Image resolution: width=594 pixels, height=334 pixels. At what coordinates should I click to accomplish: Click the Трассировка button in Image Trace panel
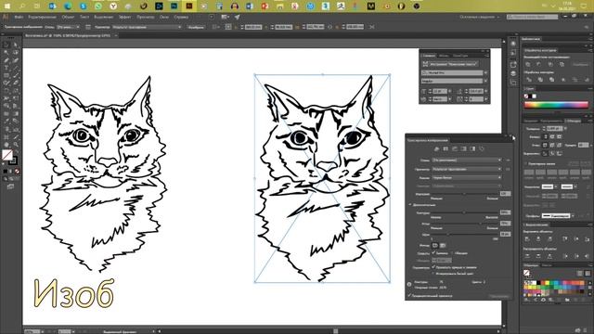tap(499, 296)
